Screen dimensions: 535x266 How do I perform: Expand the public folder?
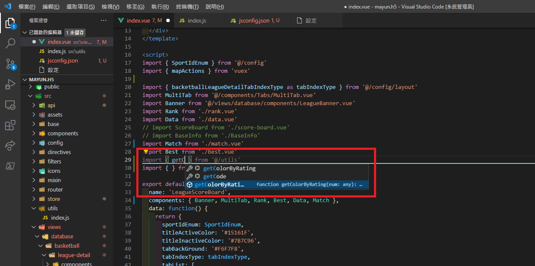pos(52,87)
